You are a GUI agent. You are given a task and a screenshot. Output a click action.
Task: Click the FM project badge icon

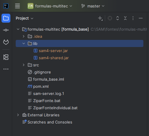tap(31, 6)
